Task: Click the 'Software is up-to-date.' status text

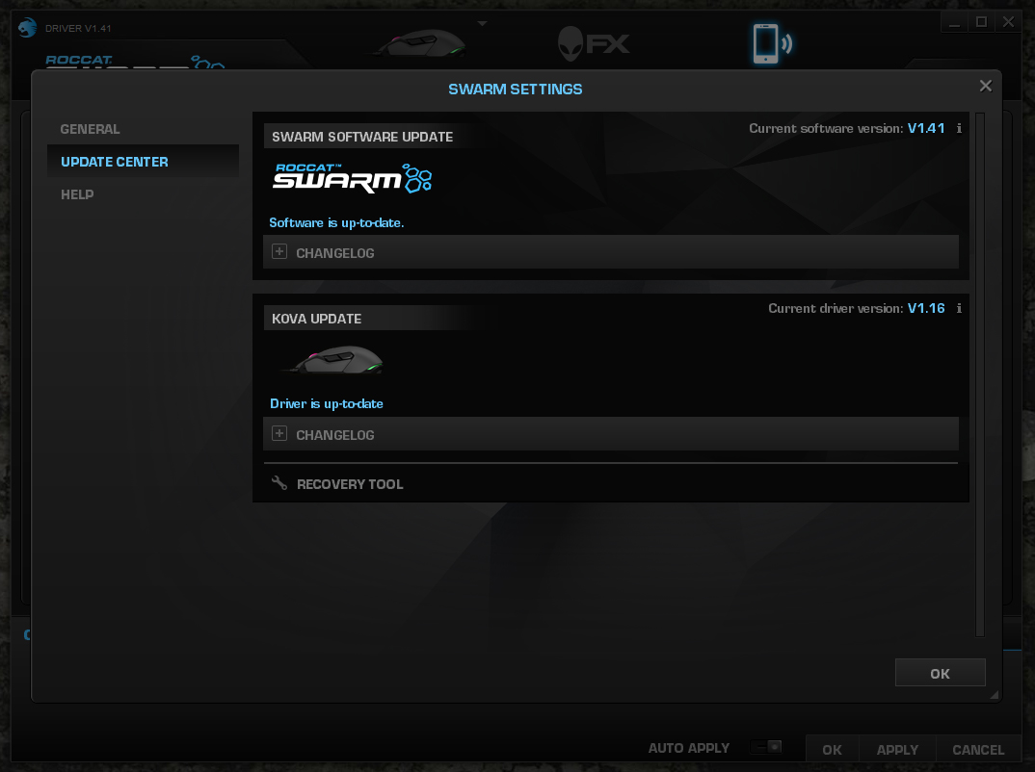Action: pos(336,222)
